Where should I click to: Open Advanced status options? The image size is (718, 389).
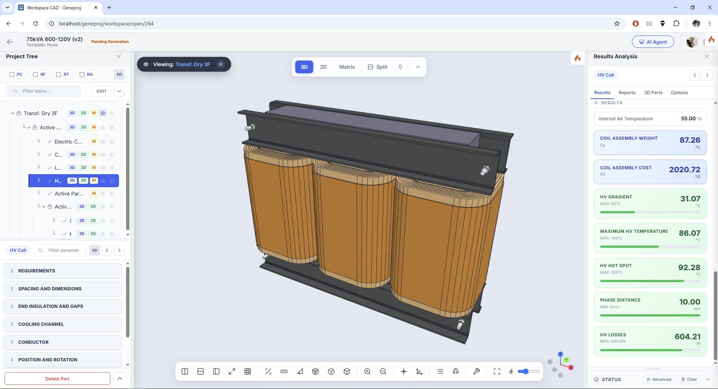click(659, 379)
